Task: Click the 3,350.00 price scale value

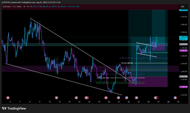Action: 184,64
